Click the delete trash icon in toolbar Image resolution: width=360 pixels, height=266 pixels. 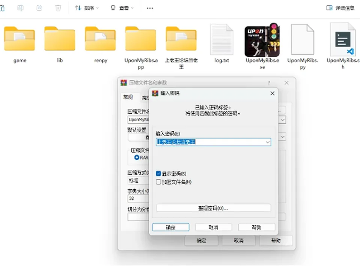coord(58,8)
